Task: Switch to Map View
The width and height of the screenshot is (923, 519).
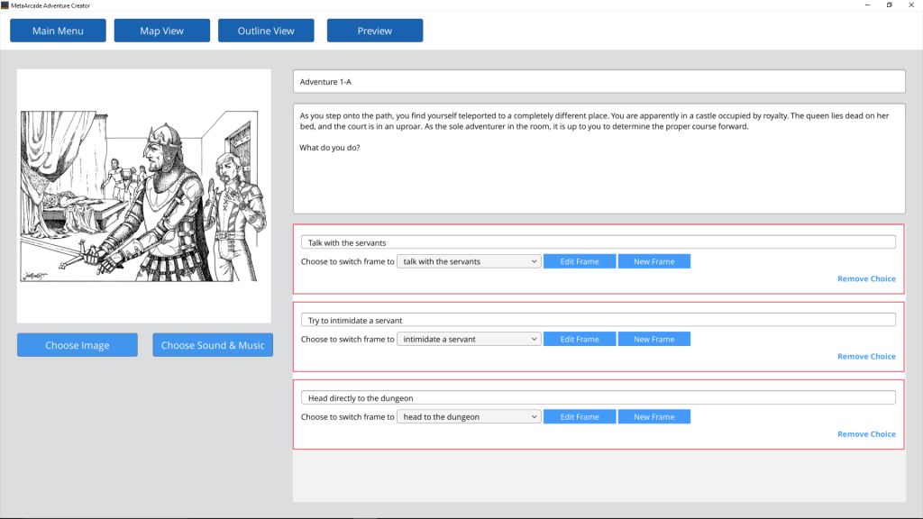Action: [x=161, y=31]
